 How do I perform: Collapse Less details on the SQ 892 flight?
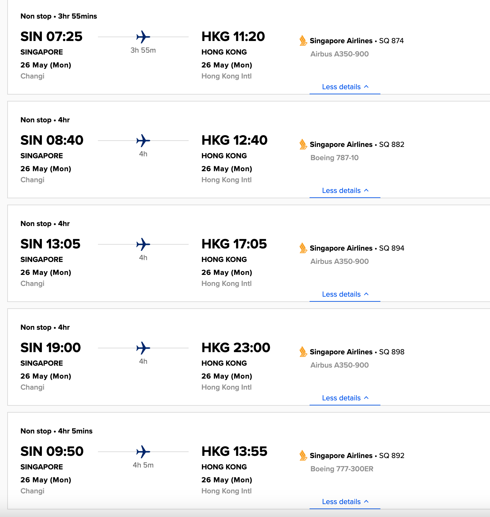pos(345,502)
